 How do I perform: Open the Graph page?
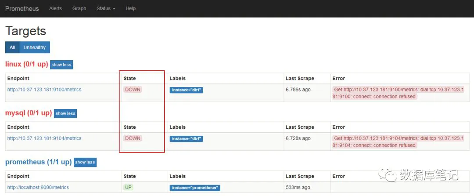79,8
